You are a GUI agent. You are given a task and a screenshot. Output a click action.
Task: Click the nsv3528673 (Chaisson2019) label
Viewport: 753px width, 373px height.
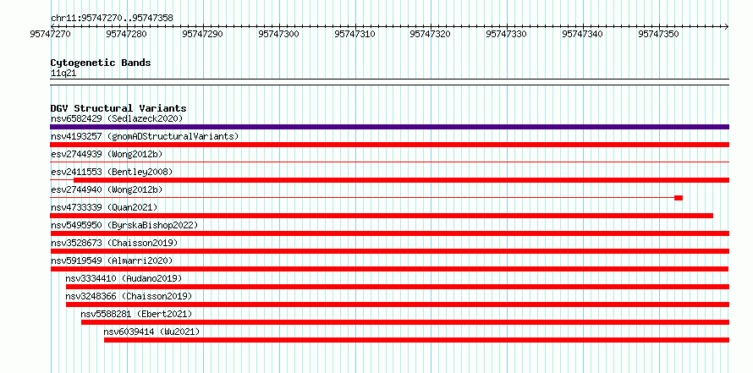(x=114, y=243)
